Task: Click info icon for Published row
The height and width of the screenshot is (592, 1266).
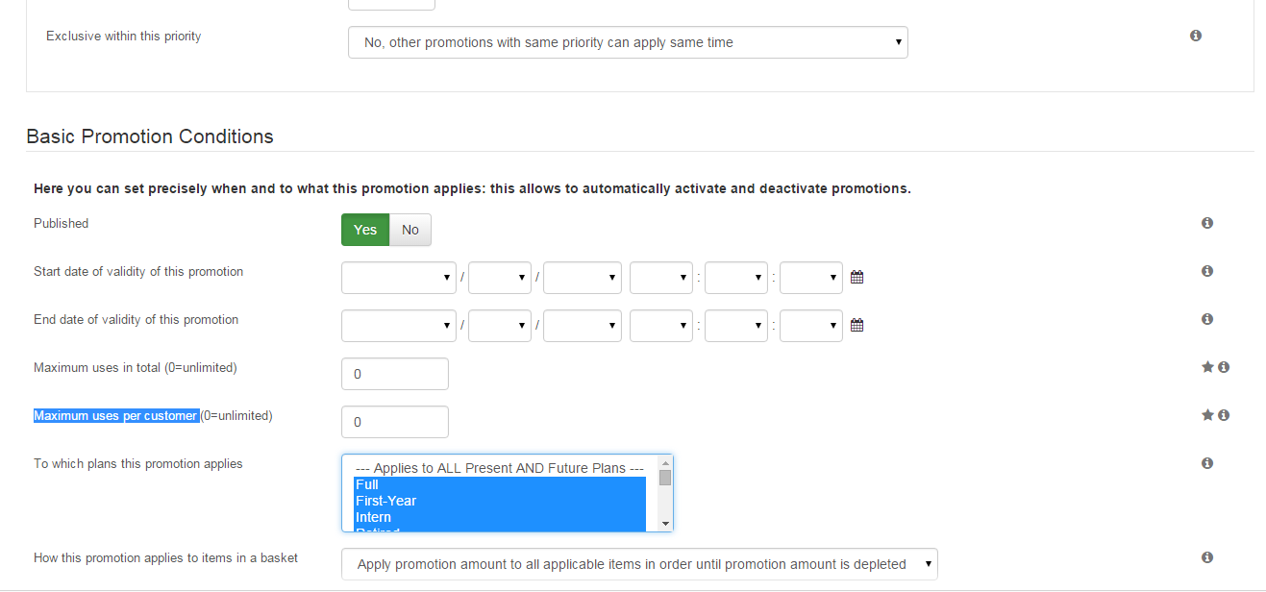Action: point(1207,223)
